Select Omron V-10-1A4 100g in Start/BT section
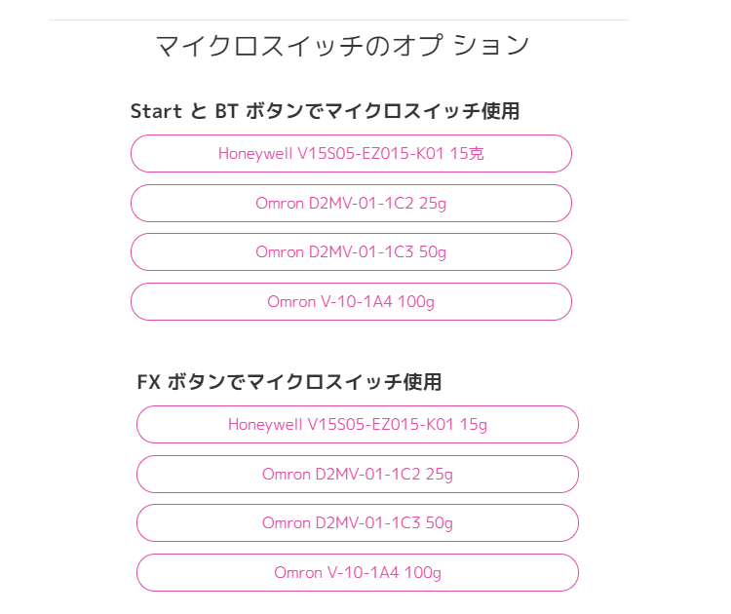The image size is (731, 614). coord(351,302)
